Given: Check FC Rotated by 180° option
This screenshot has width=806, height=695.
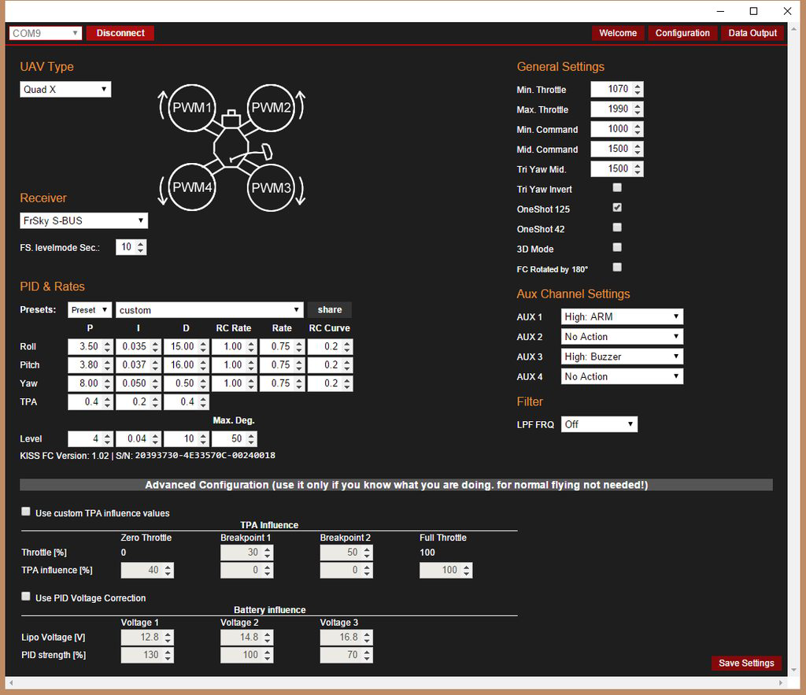Looking at the screenshot, I should 617,268.
